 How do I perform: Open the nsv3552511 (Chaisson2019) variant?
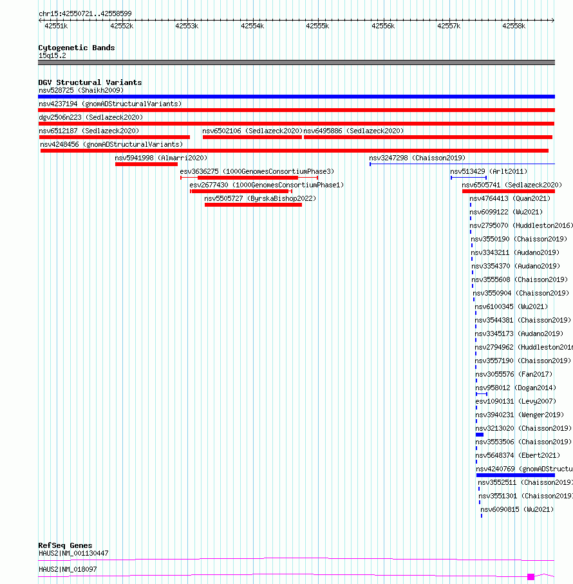(525, 483)
